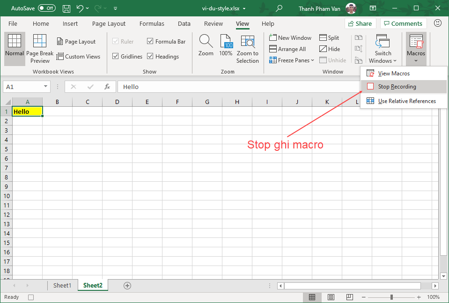
Task: Open Customize Quick Access Toolbar dropdown
Action: point(115,8)
